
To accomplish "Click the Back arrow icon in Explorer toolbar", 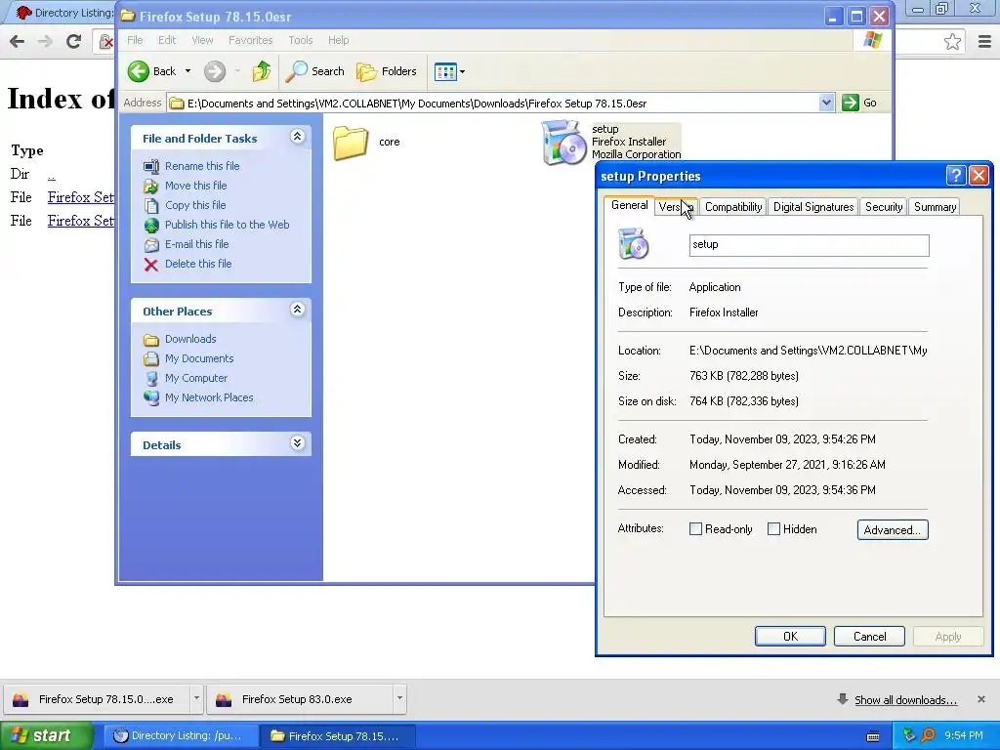I will click(x=139, y=71).
